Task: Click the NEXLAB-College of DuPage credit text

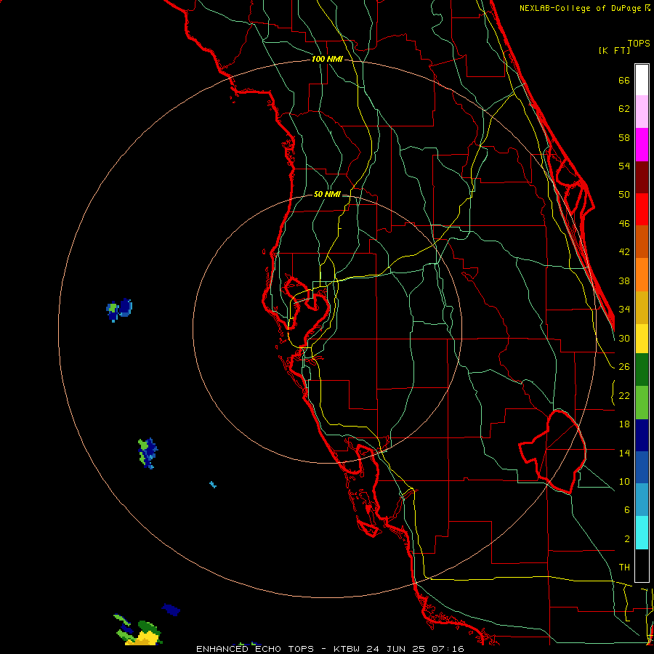Action: [584, 8]
